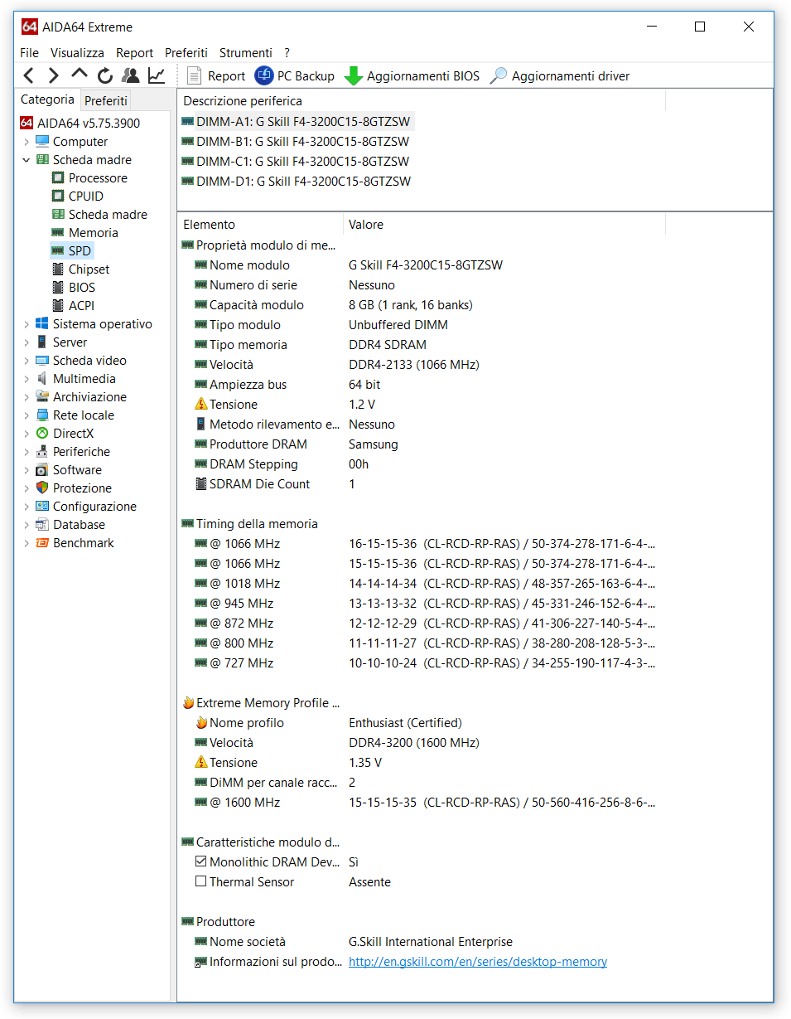791x1019 pixels.
Task: Click AIDA64 app icon in title bar
Action: (30, 27)
